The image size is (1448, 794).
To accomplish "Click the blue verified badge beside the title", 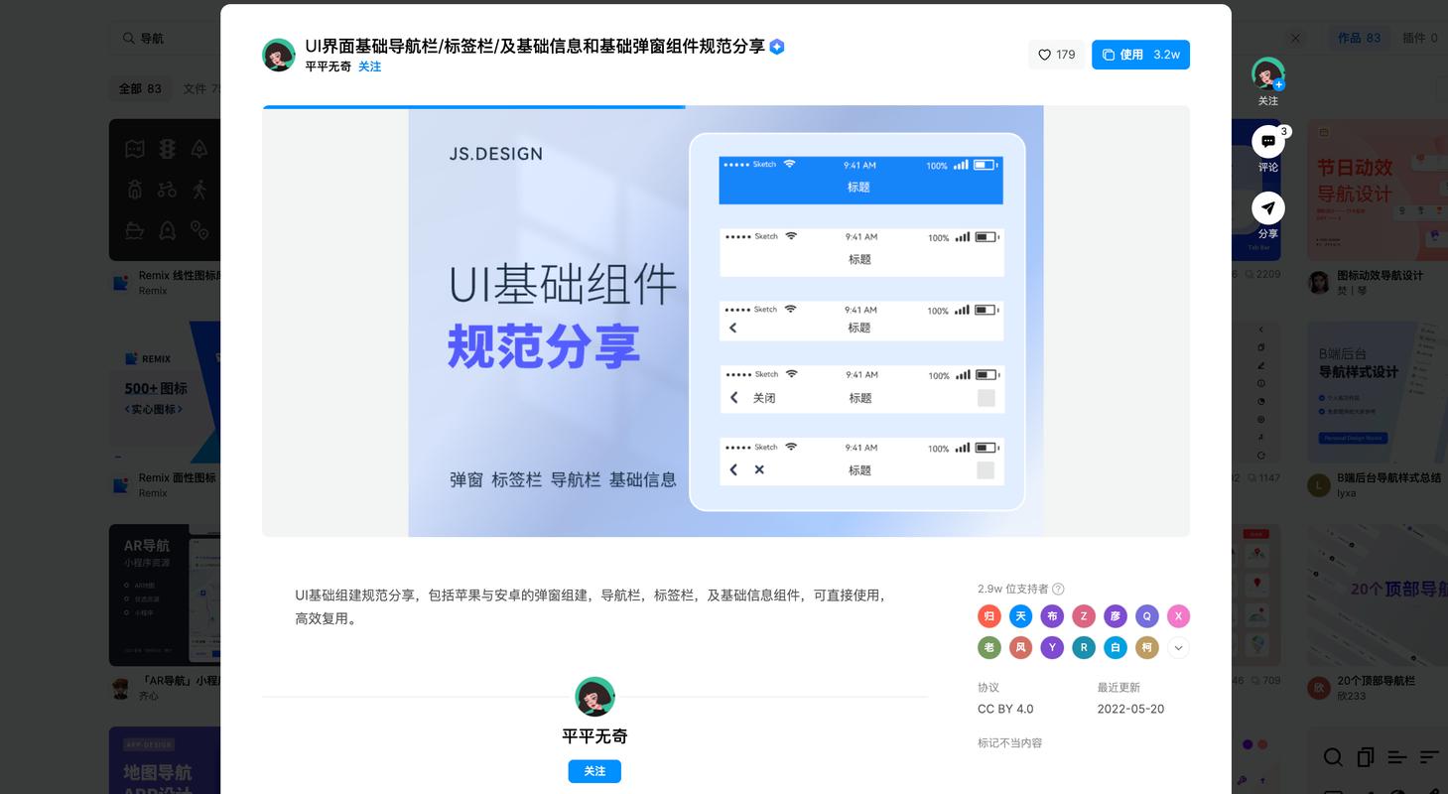I will point(777,47).
